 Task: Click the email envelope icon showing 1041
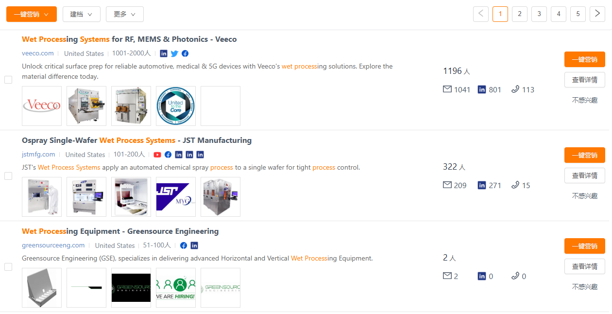[447, 89]
